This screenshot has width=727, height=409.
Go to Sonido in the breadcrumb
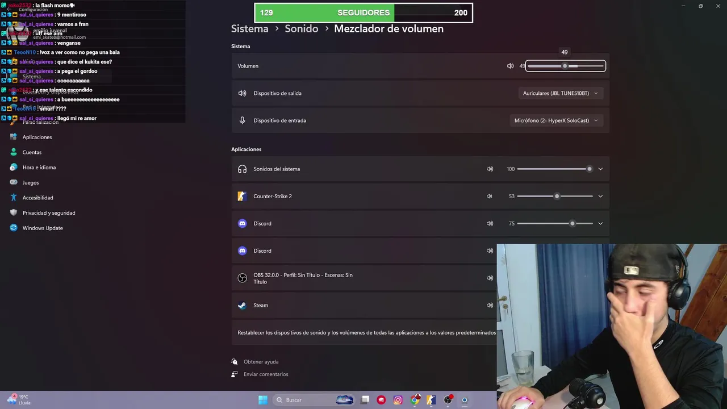(x=302, y=28)
